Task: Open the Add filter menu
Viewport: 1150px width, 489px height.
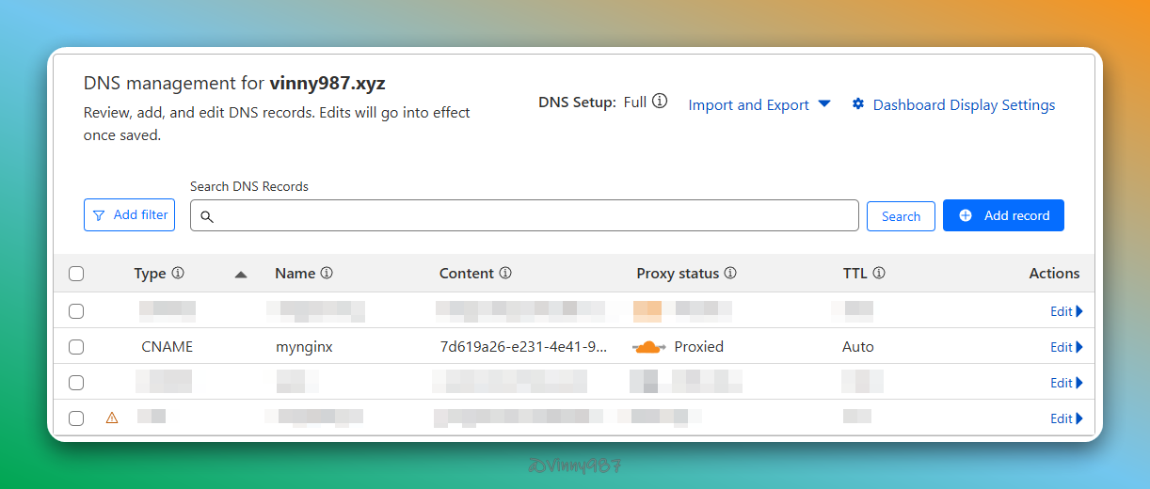Action: tap(130, 215)
